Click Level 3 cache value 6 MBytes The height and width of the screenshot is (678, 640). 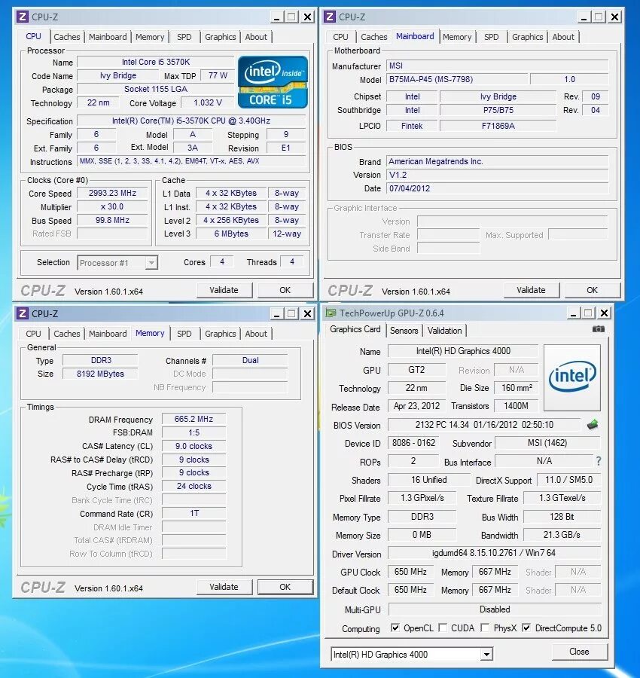pos(231,234)
